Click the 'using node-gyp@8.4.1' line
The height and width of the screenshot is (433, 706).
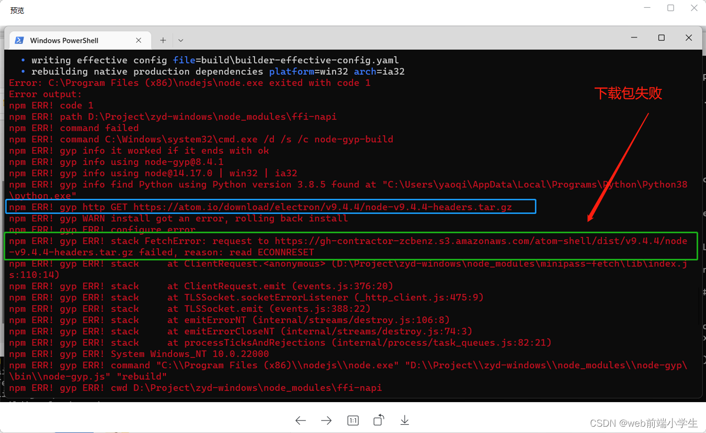tap(116, 162)
